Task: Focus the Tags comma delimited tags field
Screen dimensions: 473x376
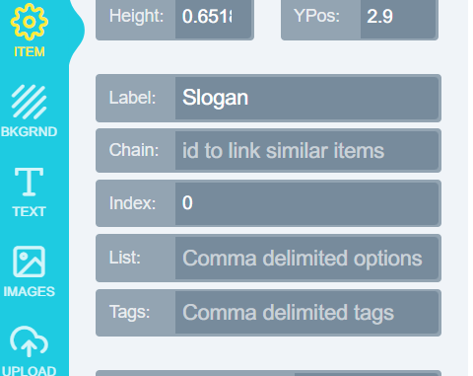Action: tap(306, 313)
